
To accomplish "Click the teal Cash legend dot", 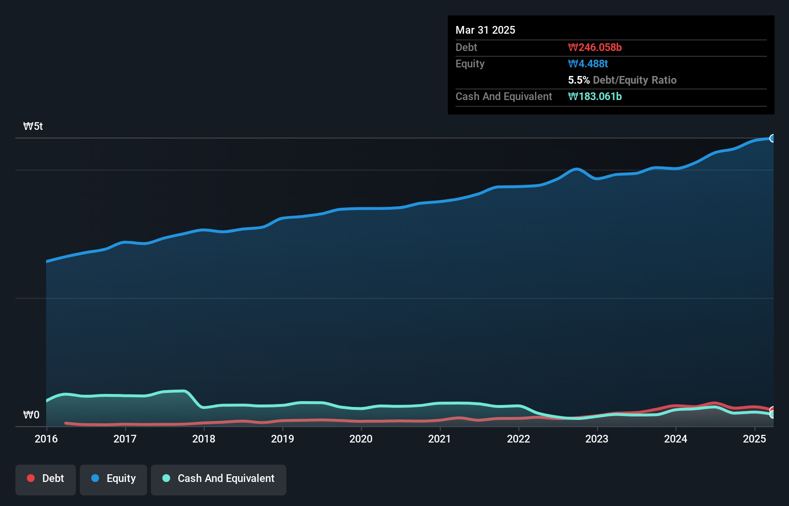I will pyautogui.click(x=166, y=478).
